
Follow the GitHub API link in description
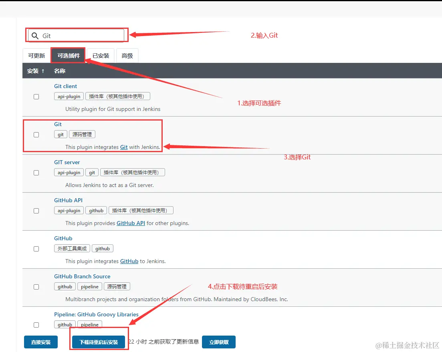coord(131,223)
